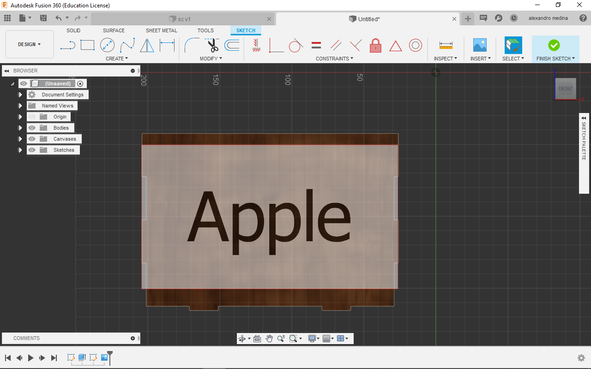Apply Perpendicular constraint
The image size is (591, 369).
pos(356,45)
